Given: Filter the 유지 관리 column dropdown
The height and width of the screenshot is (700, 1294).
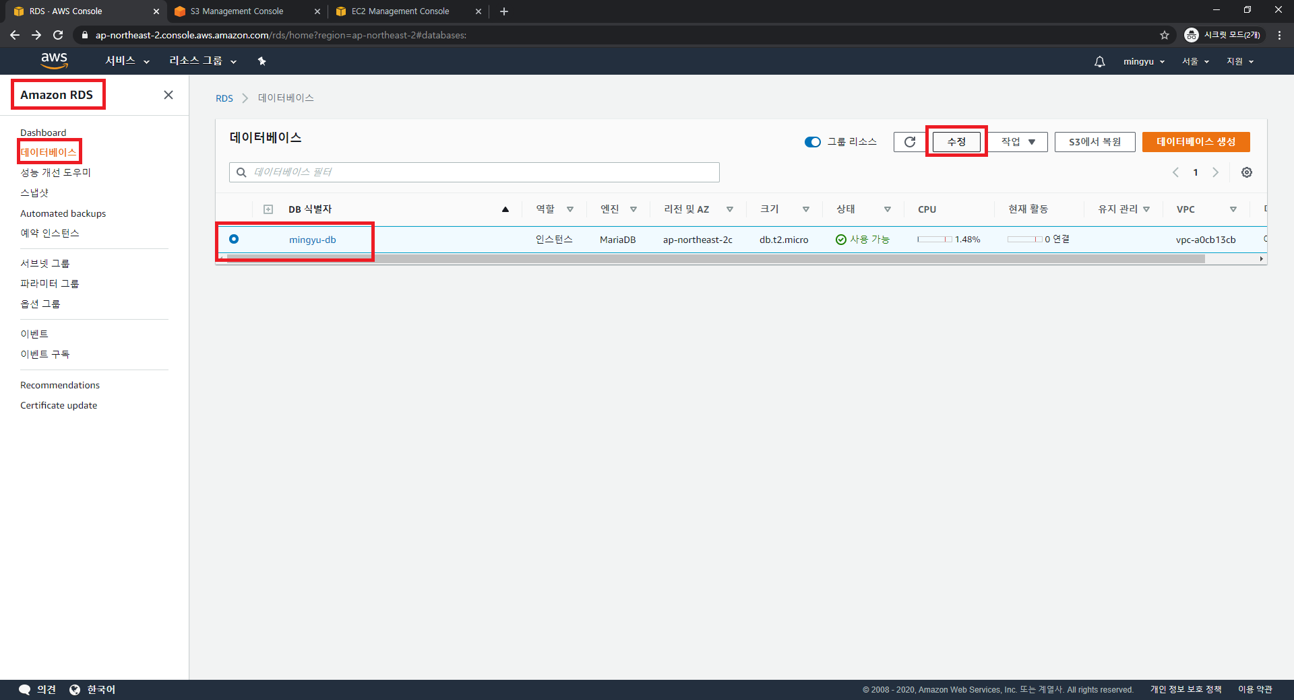Looking at the screenshot, I should click(1146, 209).
